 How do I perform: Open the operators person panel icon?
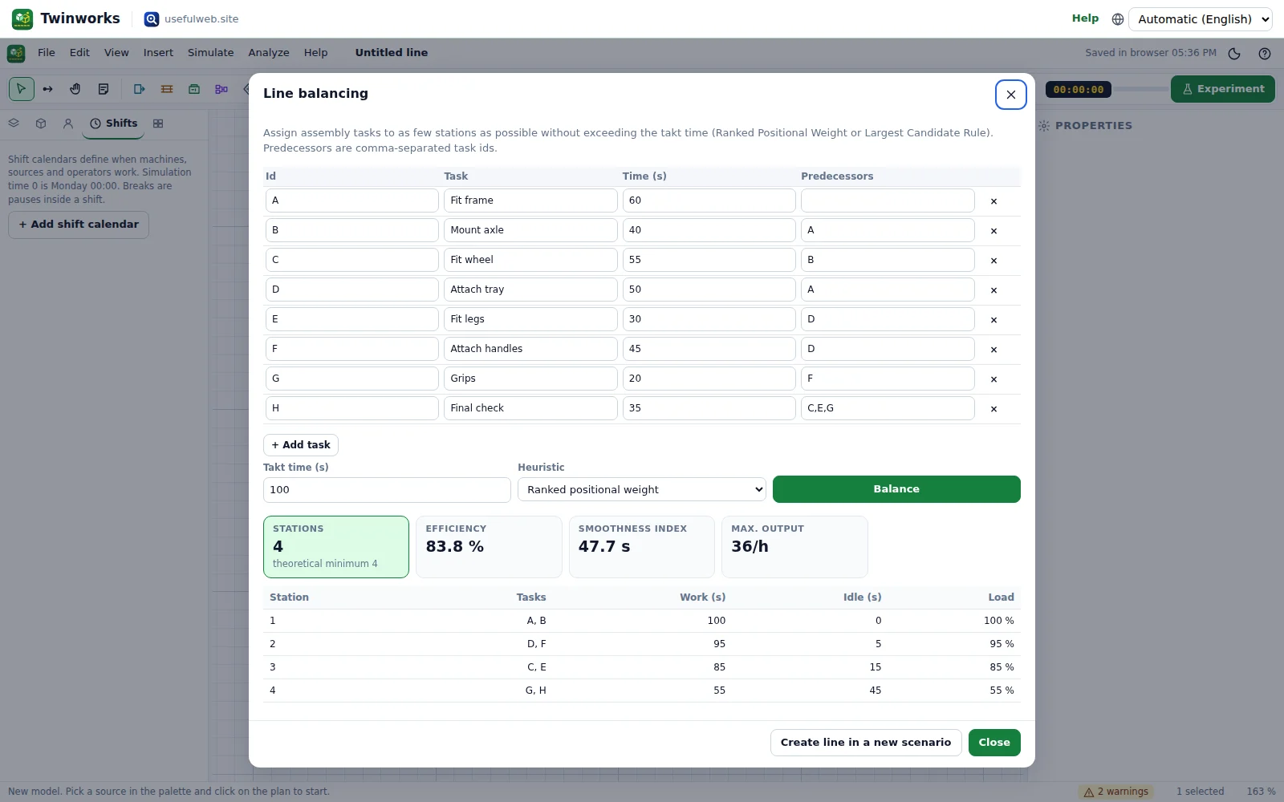(68, 124)
